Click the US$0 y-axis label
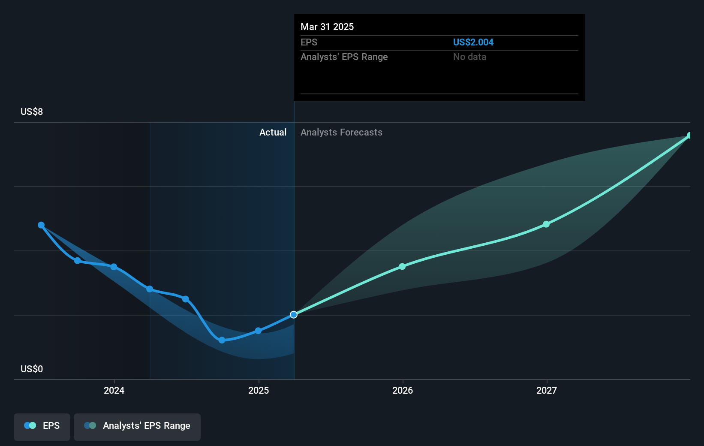 (x=32, y=369)
